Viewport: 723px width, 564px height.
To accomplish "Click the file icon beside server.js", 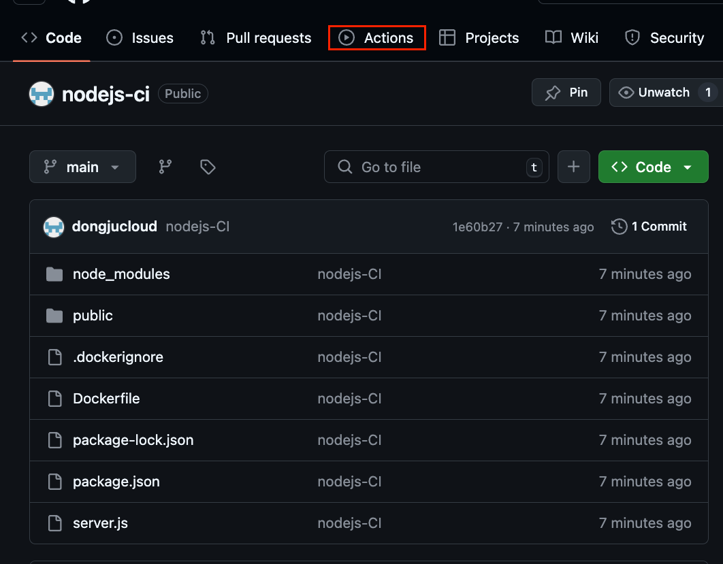I will tap(55, 523).
